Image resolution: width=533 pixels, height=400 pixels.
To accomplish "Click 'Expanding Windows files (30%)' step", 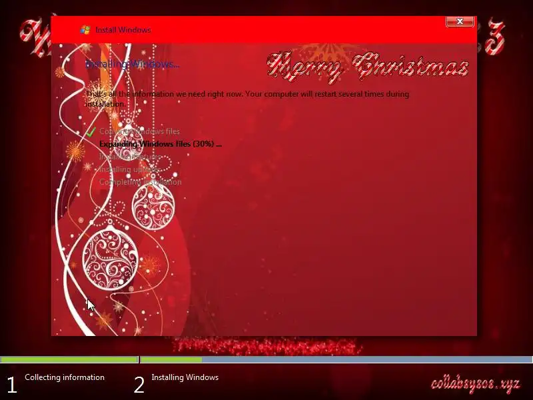I will (161, 144).
